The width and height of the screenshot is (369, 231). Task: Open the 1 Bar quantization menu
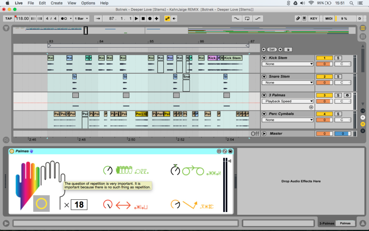pyautogui.click(x=81, y=18)
